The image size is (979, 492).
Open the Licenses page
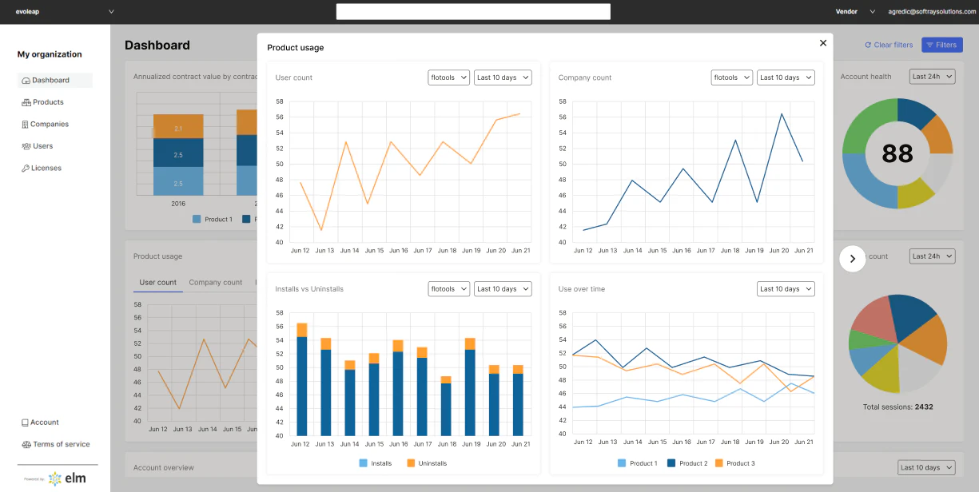click(44, 168)
